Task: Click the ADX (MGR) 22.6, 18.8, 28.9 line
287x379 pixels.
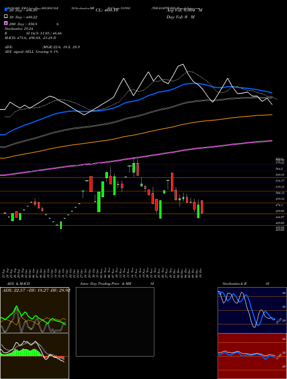Action: 42,47
